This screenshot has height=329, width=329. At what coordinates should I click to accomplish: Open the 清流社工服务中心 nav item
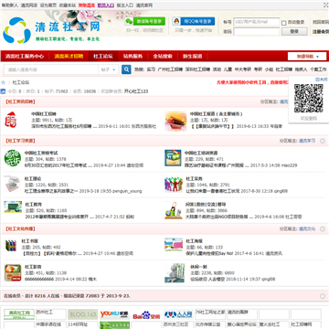[25, 57]
